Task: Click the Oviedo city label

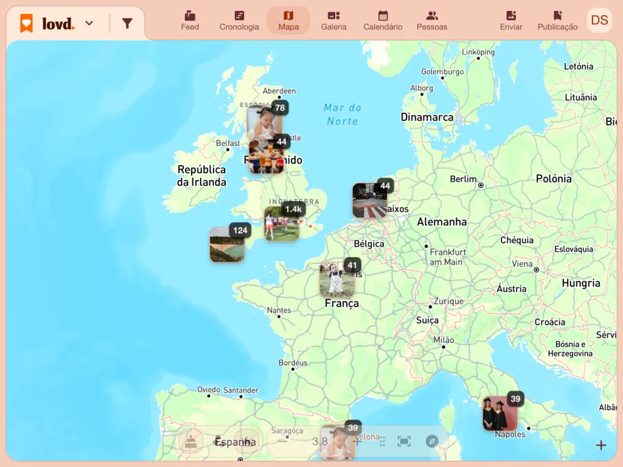Action: pyautogui.click(x=209, y=390)
